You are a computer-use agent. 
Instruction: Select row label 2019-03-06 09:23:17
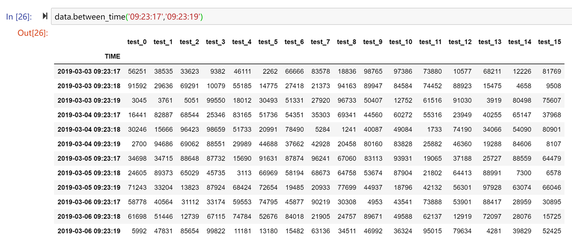(89, 202)
